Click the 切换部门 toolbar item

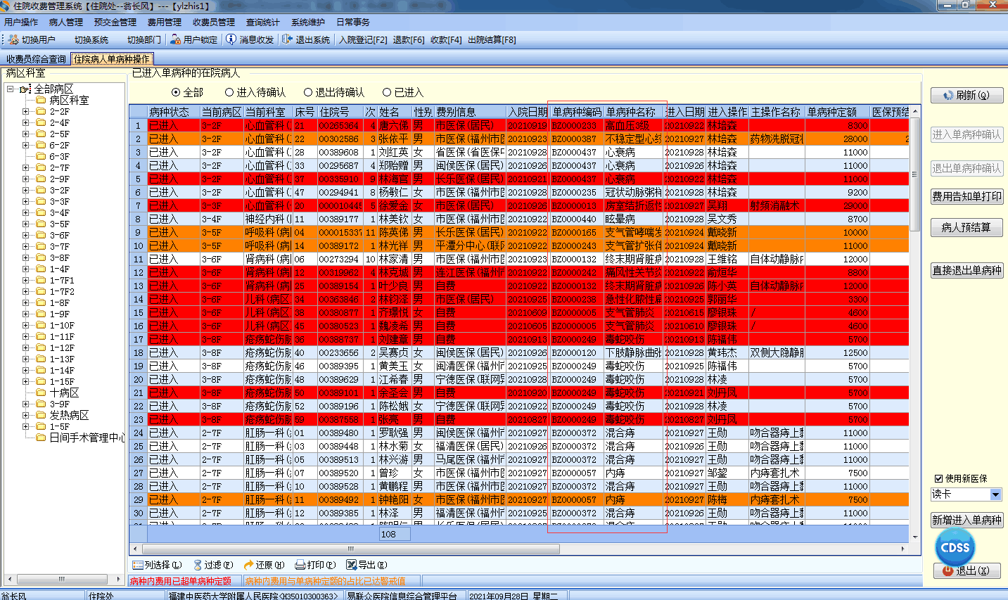click(144, 39)
